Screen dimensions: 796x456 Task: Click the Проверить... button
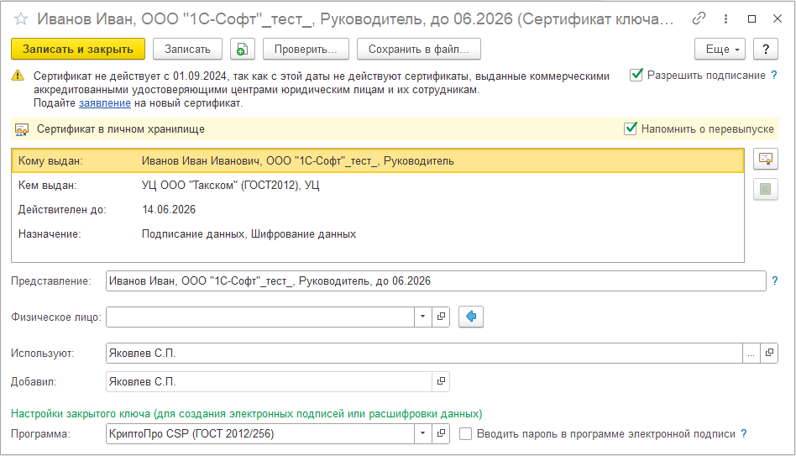tap(306, 50)
